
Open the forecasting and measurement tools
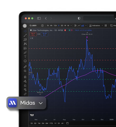point(25,48)
